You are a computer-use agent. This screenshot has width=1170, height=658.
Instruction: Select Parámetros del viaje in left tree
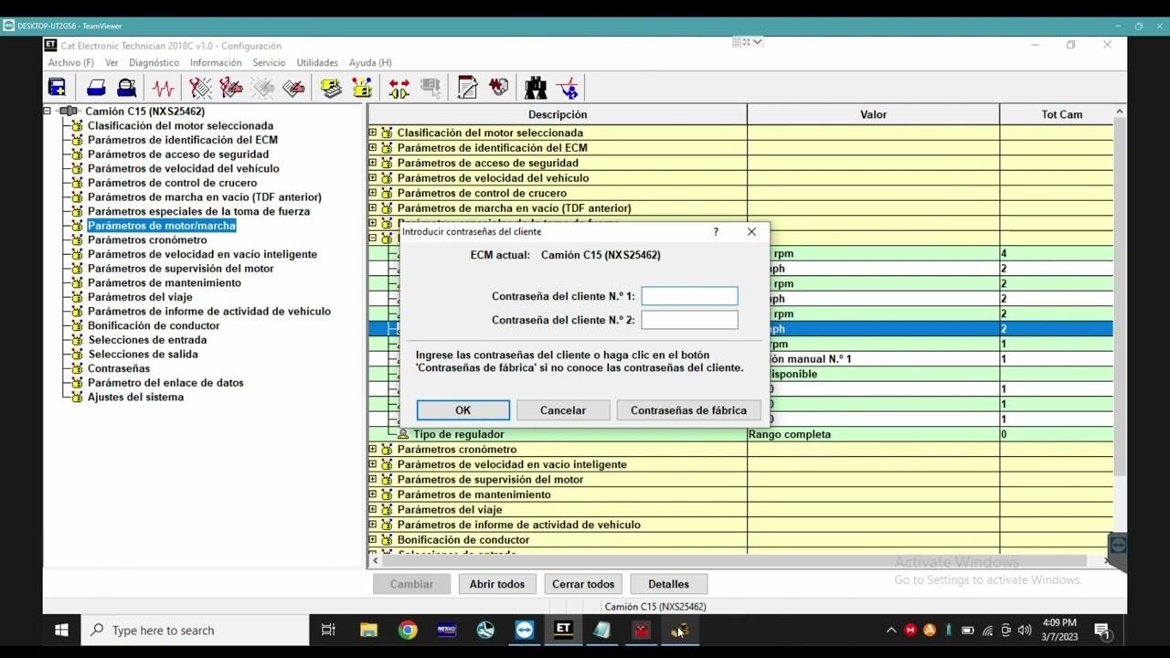click(x=140, y=297)
